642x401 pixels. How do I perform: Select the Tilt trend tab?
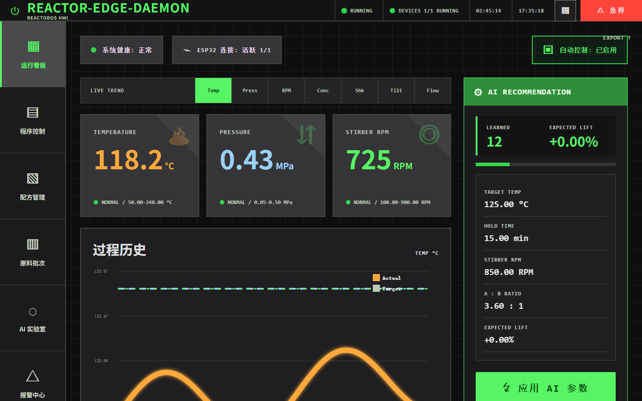click(x=396, y=90)
